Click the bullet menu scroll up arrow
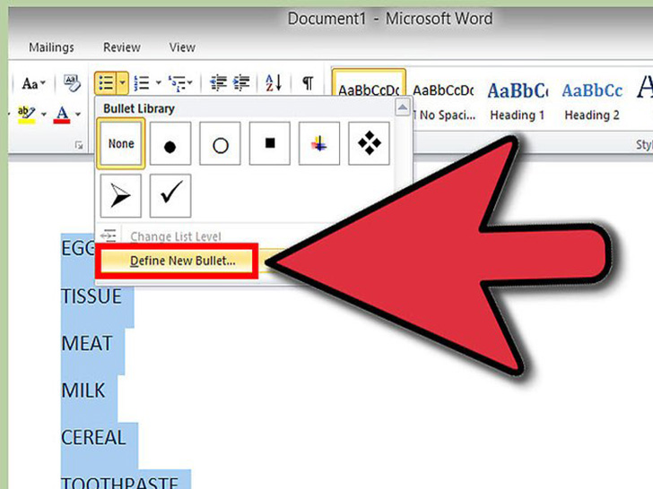The height and width of the screenshot is (489, 653). point(402,107)
